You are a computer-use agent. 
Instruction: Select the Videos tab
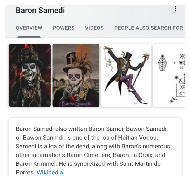[94, 28]
